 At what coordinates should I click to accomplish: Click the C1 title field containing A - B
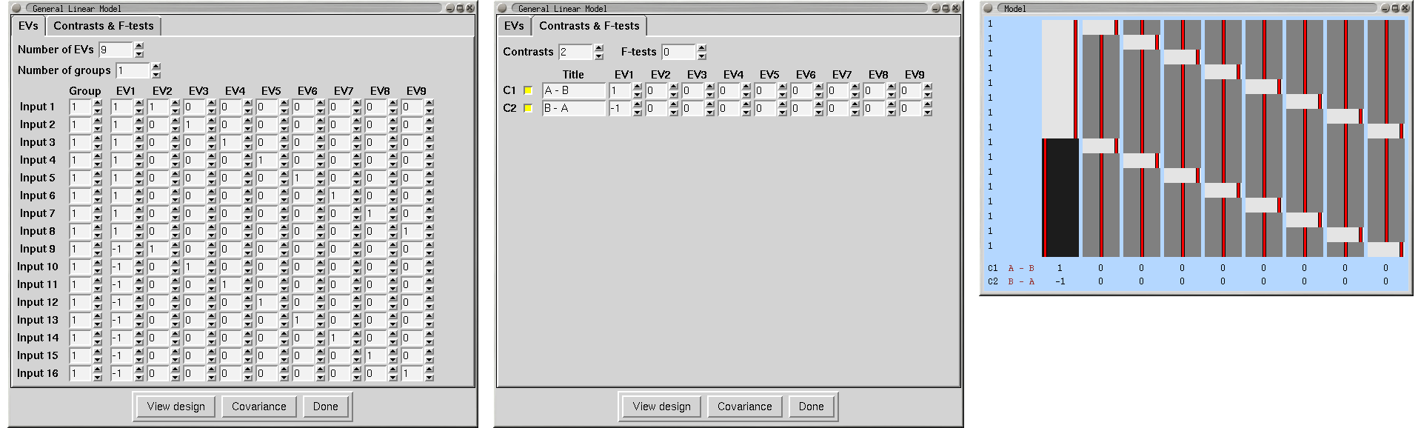click(x=574, y=90)
